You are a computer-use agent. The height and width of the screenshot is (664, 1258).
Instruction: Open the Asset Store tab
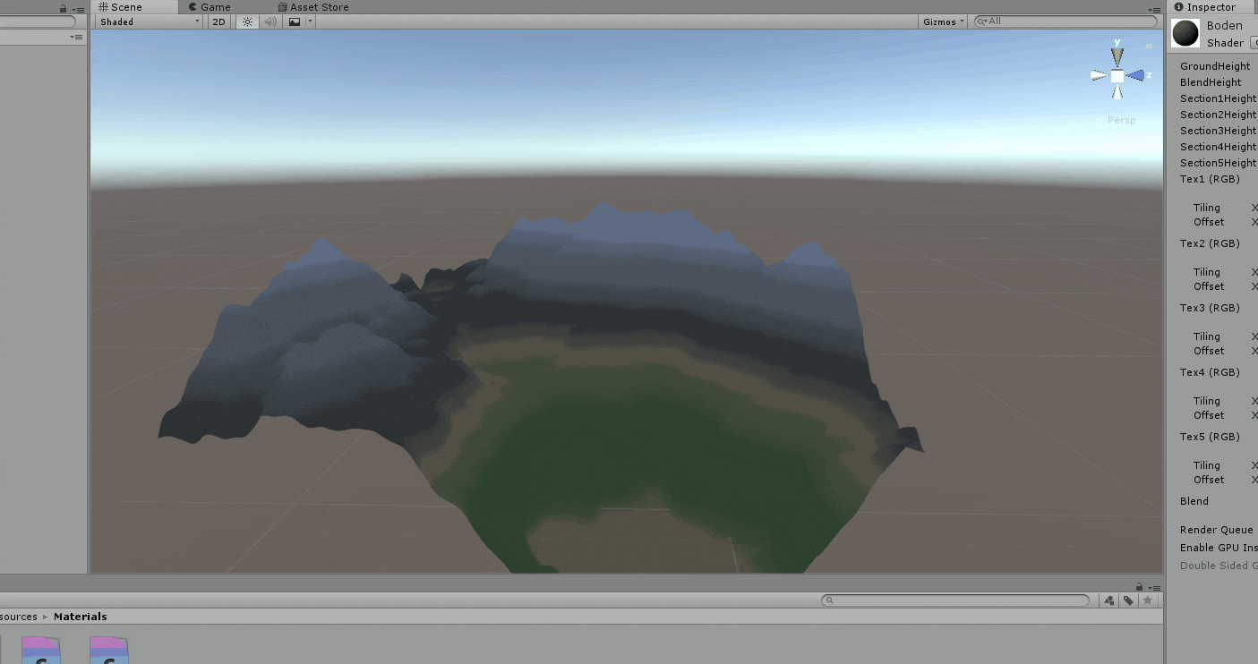click(312, 6)
